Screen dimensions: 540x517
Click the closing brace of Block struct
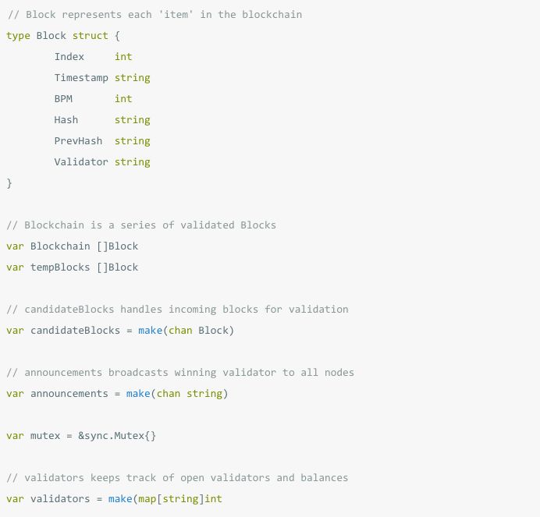point(9,183)
